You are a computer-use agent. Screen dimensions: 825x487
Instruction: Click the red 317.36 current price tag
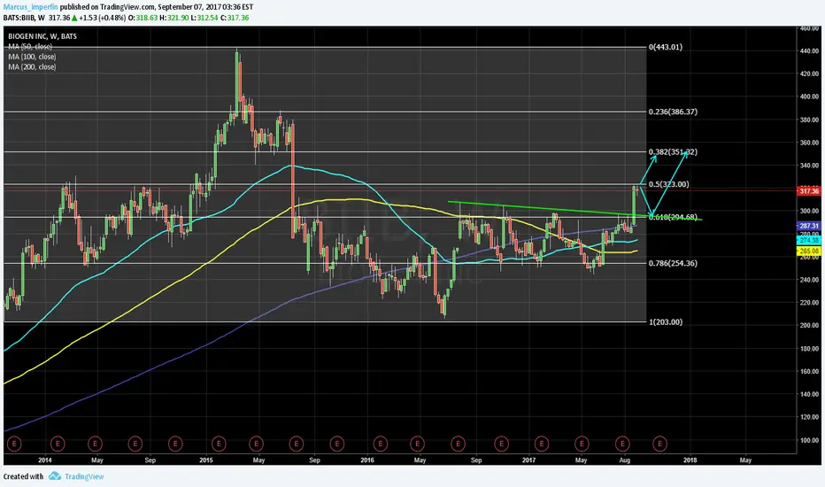pos(809,191)
